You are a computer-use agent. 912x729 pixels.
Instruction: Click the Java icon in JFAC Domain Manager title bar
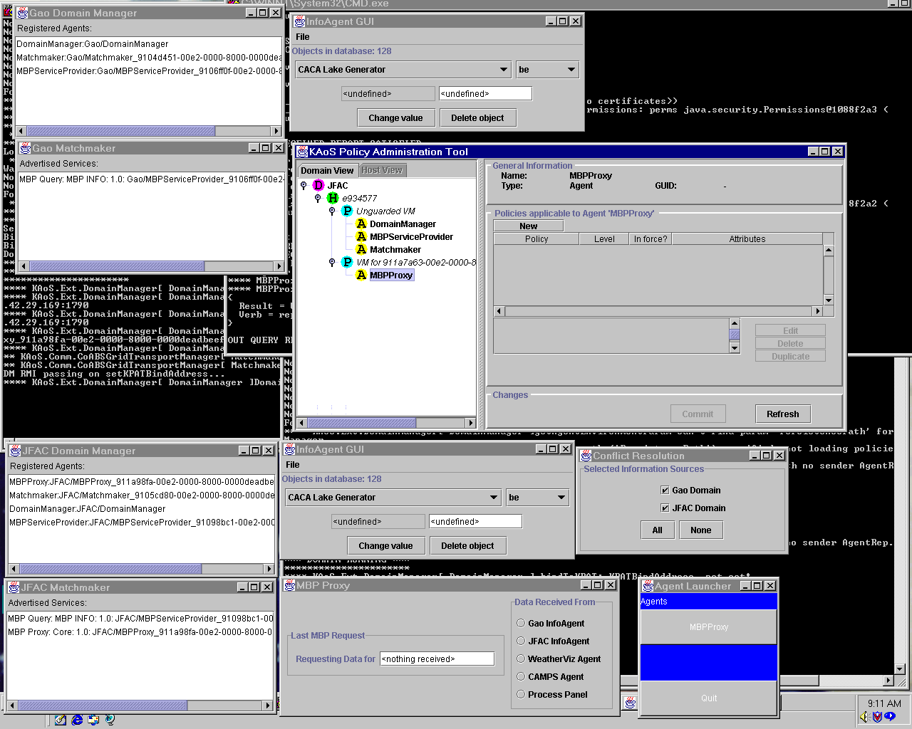pos(16,451)
